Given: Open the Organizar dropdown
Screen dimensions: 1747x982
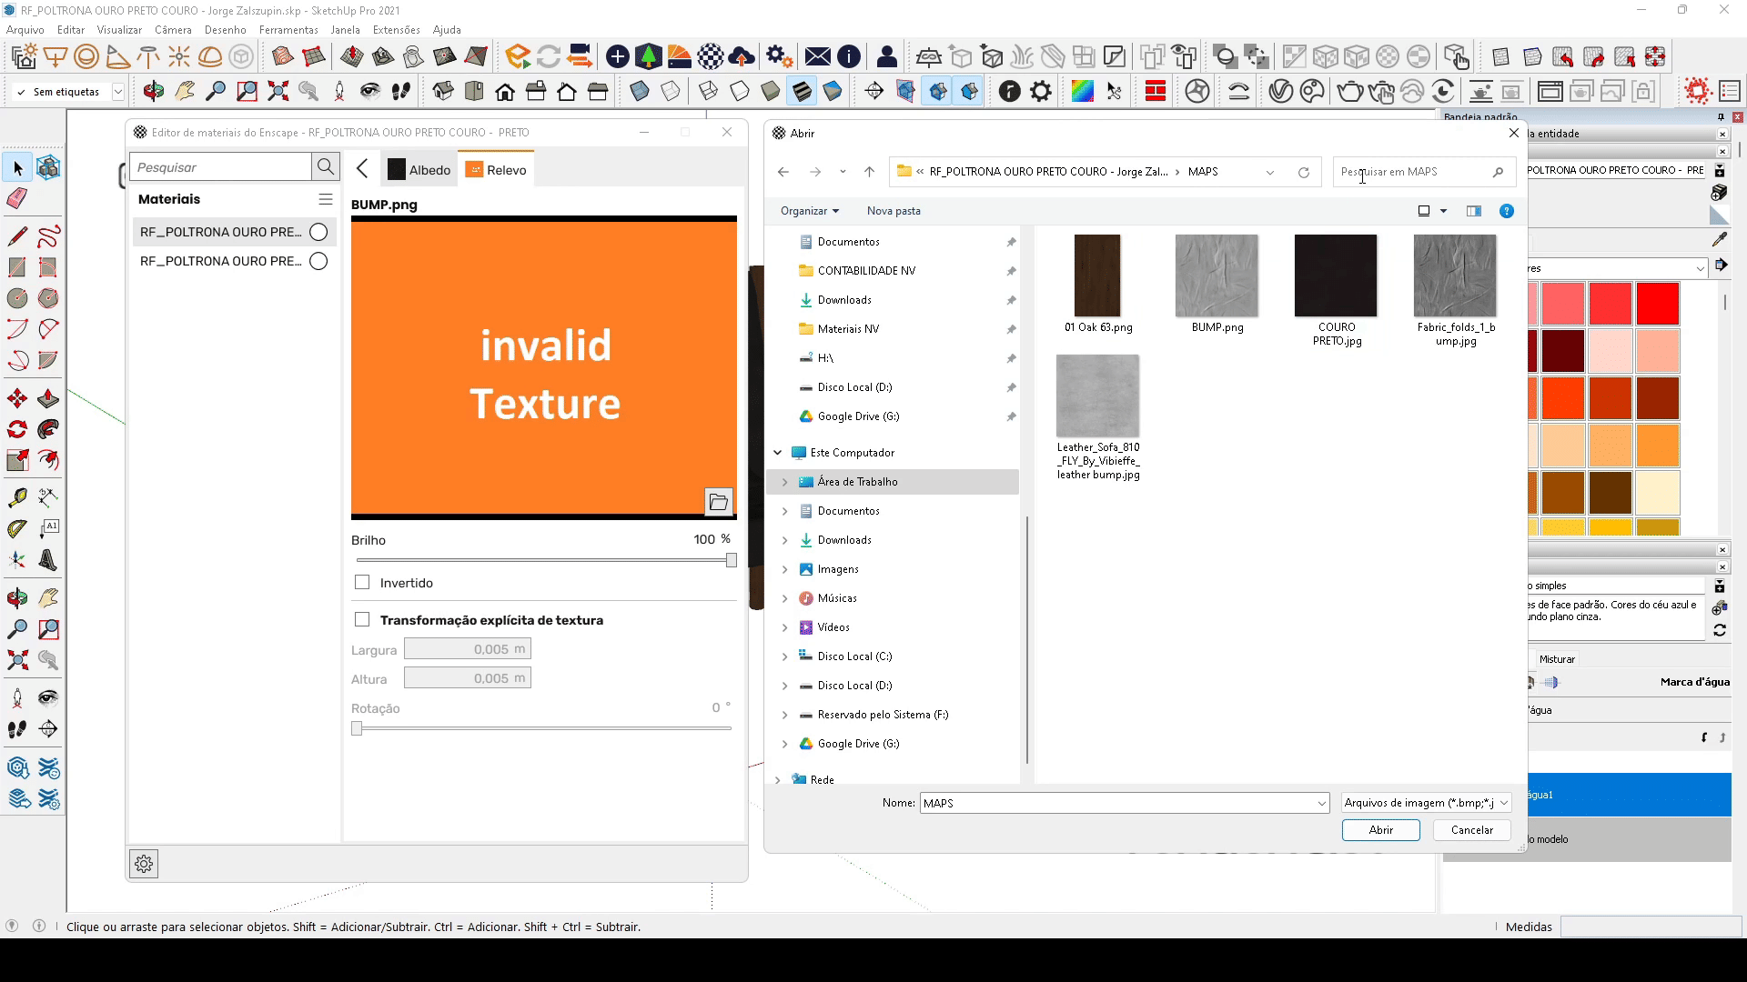Looking at the screenshot, I should pyautogui.click(x=809, y=211).
